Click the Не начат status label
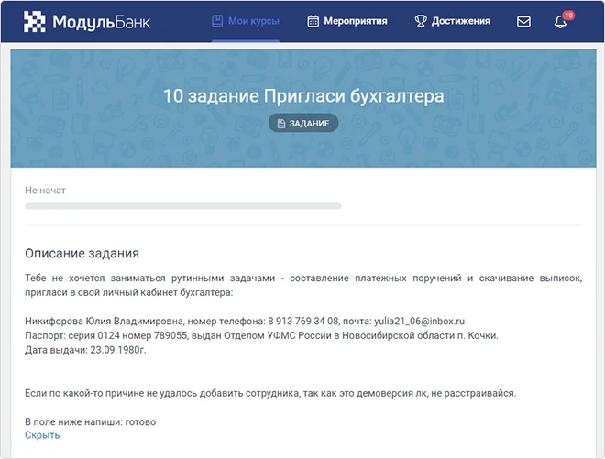Screen dimensions: 605x459 pos(45,191)
